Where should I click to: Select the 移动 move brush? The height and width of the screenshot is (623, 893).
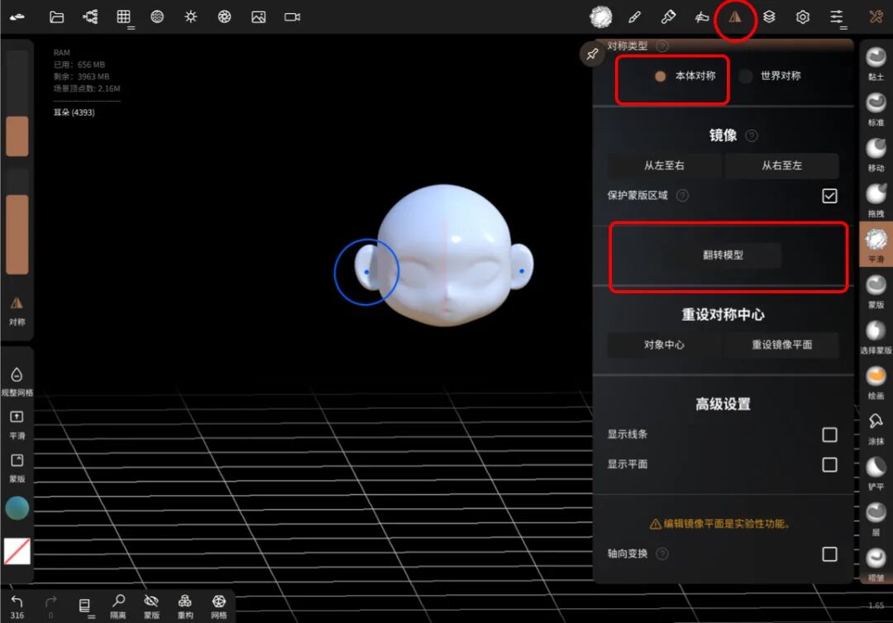tap(876, 155)
